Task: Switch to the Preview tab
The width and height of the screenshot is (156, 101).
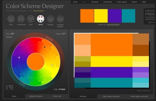Action: tap(83, 96)
